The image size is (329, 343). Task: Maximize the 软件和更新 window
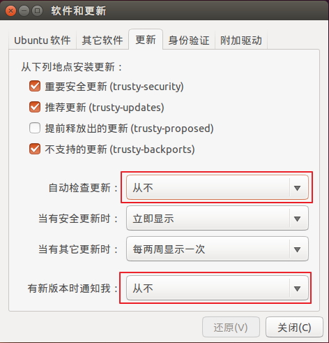pos(37,11)
